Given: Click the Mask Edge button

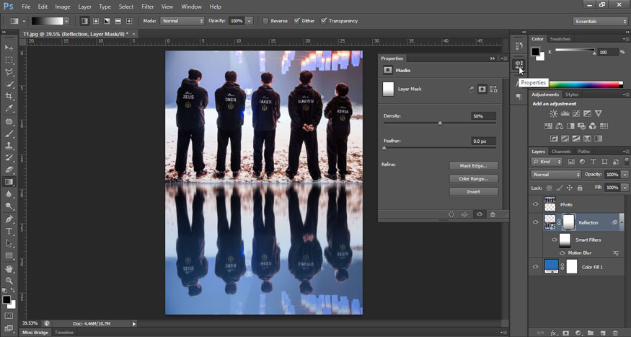Looking at the screenshot, I should 473,166.
